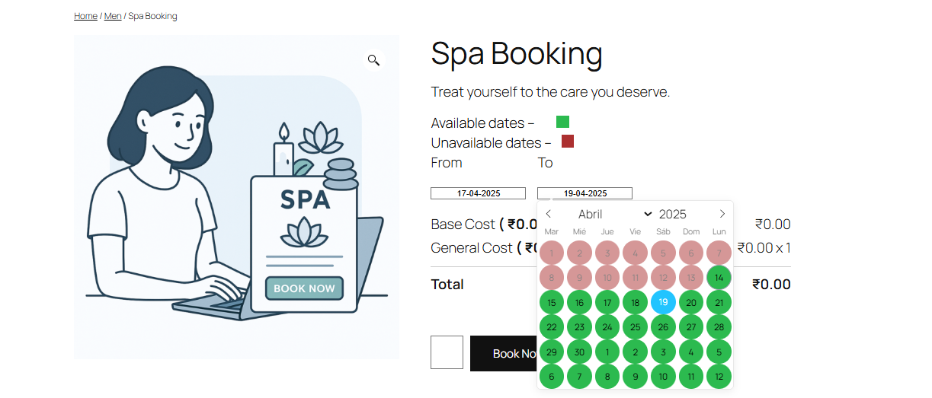
Task: Go to next month in calendar
Action: tap(722, 214)
